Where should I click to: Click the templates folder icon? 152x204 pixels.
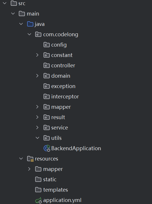click(38, 190)
